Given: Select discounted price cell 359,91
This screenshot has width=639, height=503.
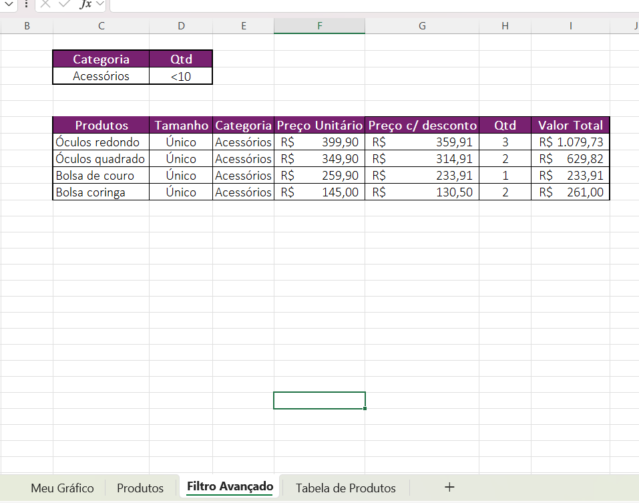Looking at the screenshot, I should tap(422, 142).
